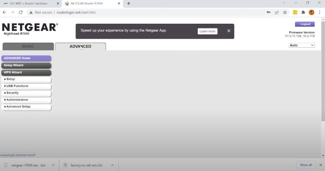Open the Chrome profile avatar
Screen dimensions: 325x171
click(311, 13)
